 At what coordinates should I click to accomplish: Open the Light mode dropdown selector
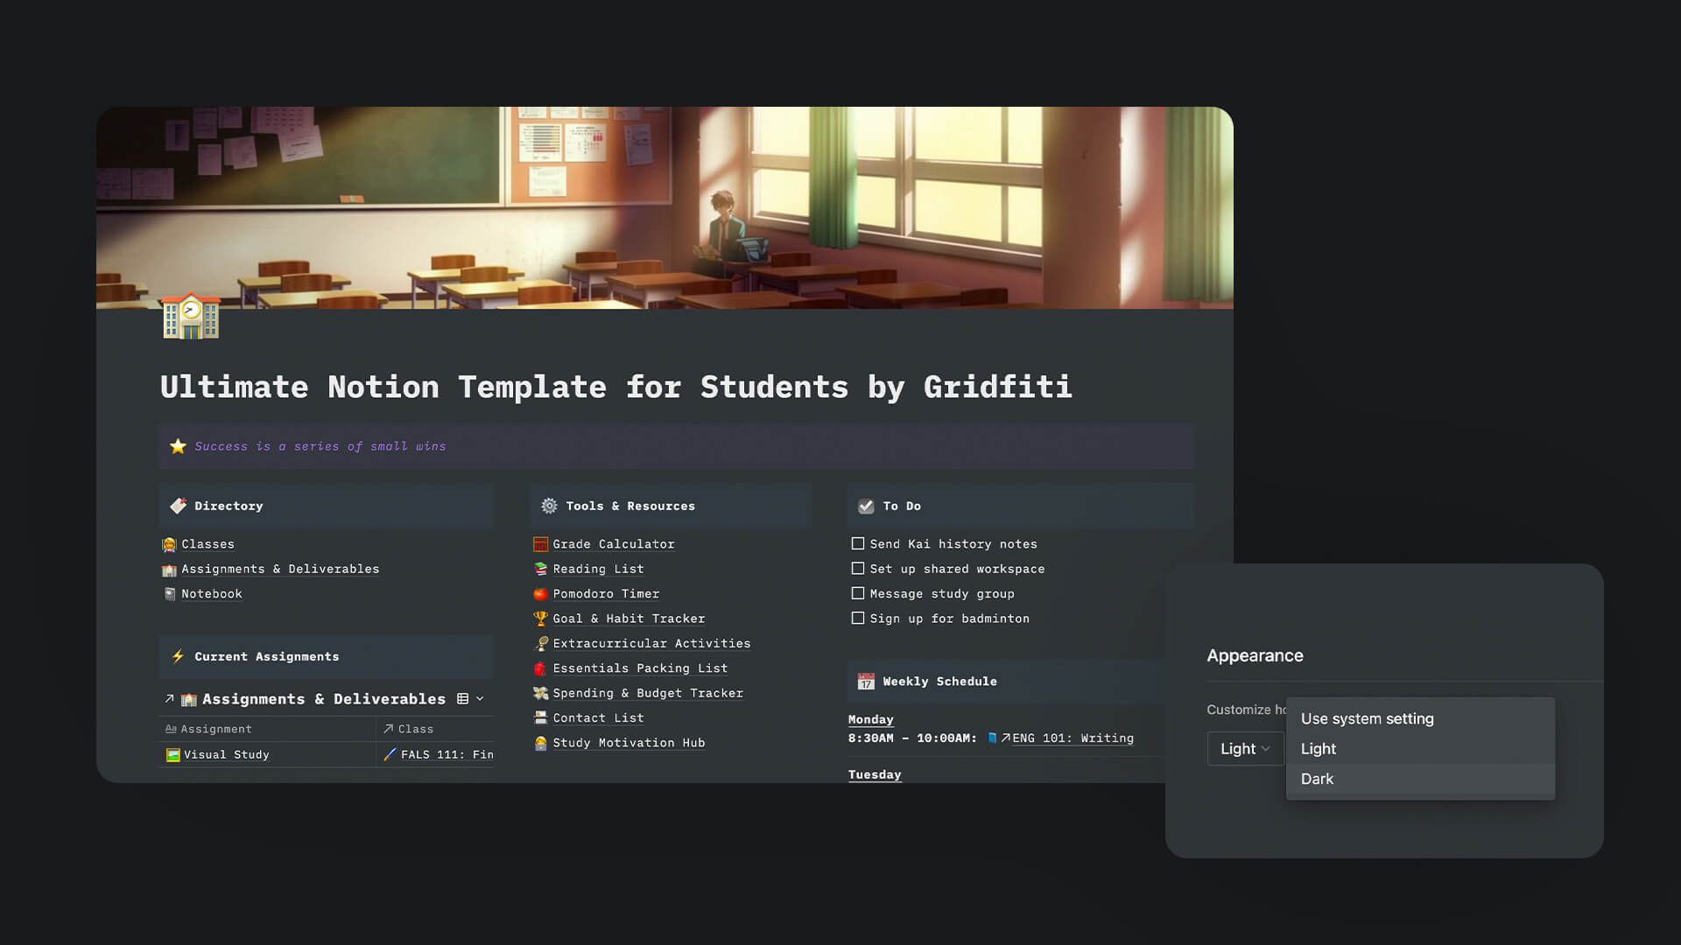(1245, 748)
